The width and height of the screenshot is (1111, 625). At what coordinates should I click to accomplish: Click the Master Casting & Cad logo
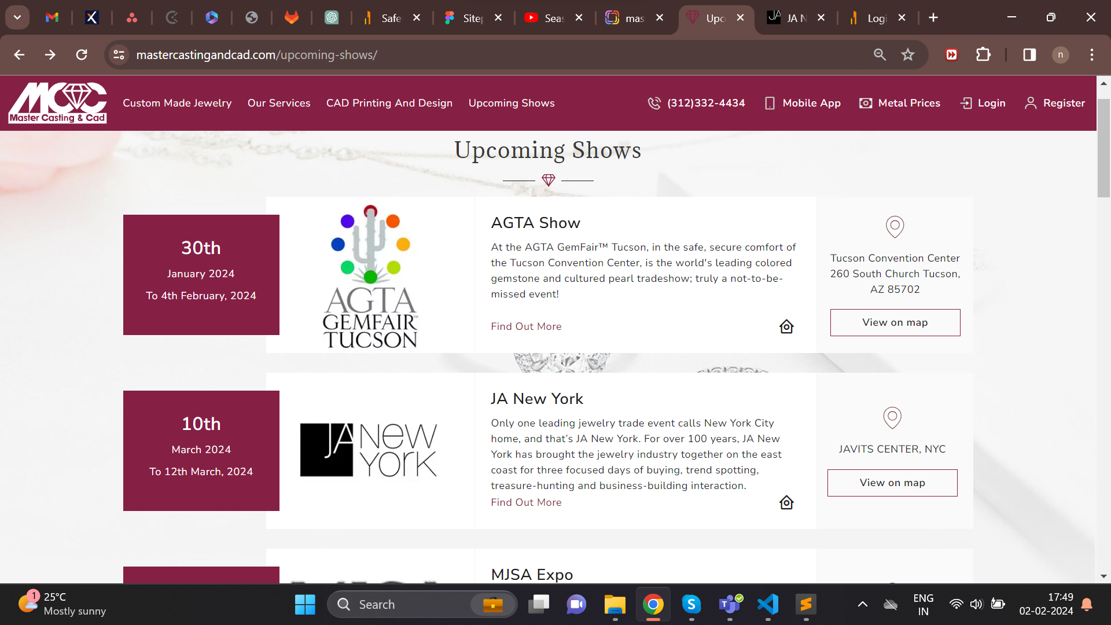pos(57,103)
